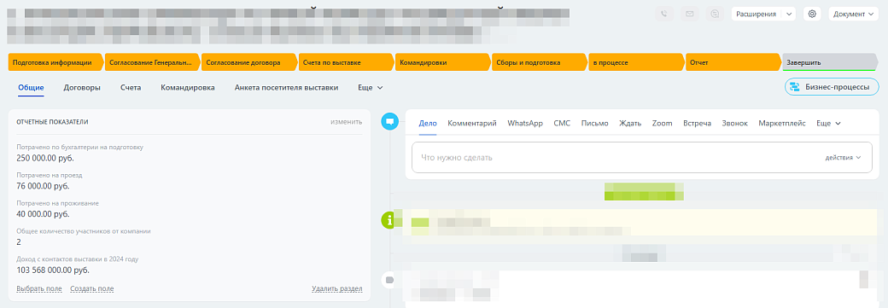Select the WhatsApp activity tab

click(x=525, y=123)
